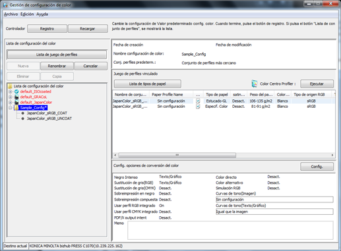Click the Renombrar button

[57, 66]
